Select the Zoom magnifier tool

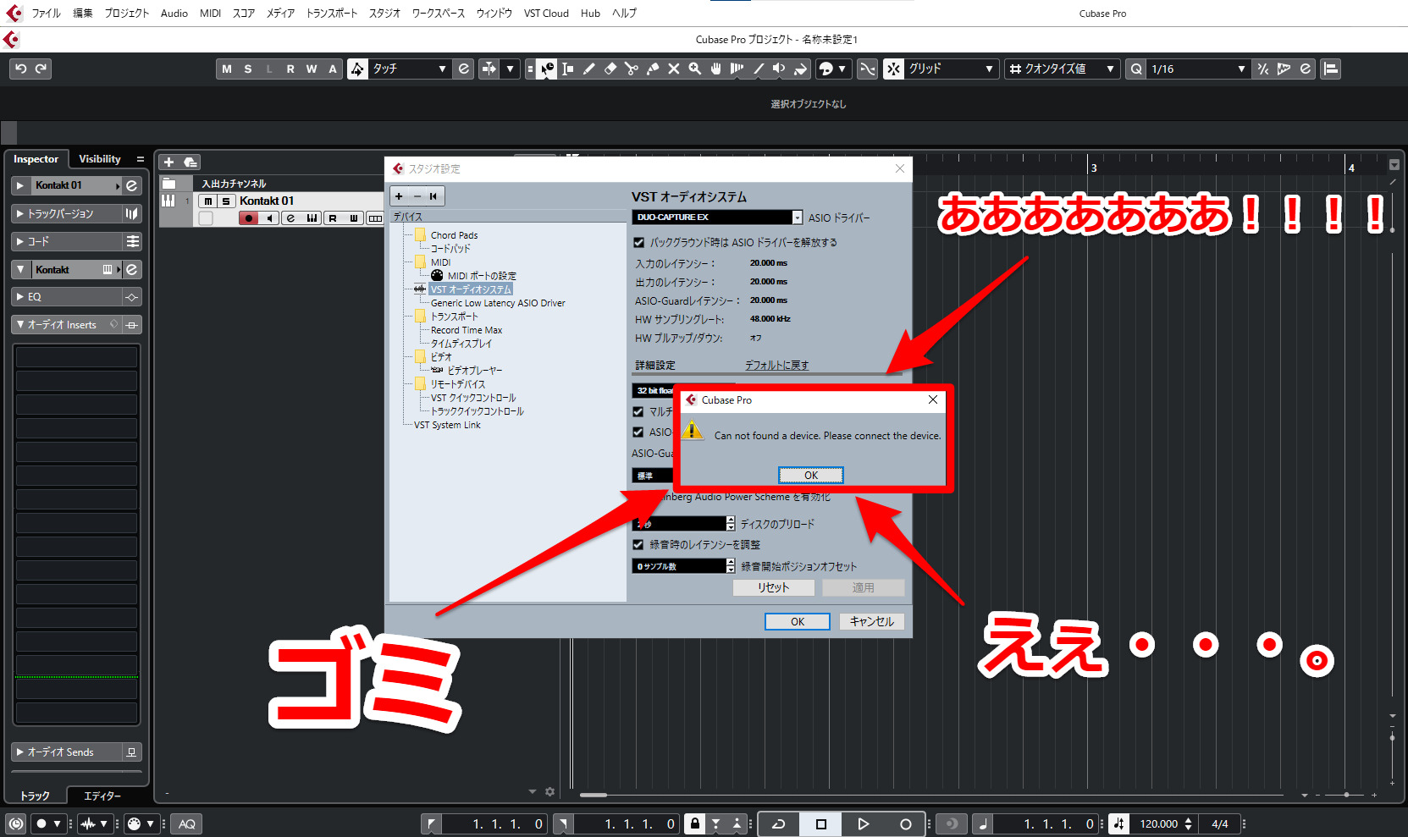click(x=695, y=69)
